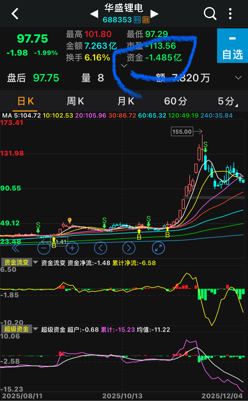248x401 pixels.
Task: Tap the price change -1.99%
Action: pos(46,53)
